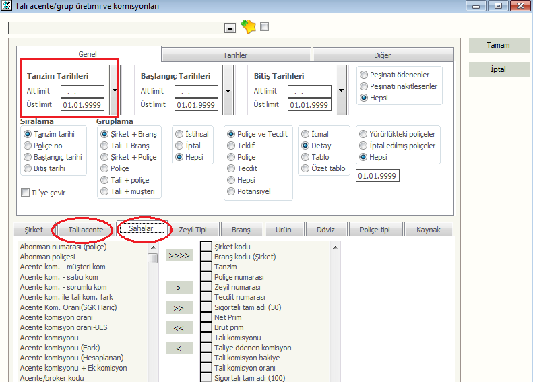Click the single < move left button
The width and height of the screenshot is (533, 384).
(179, 348)
